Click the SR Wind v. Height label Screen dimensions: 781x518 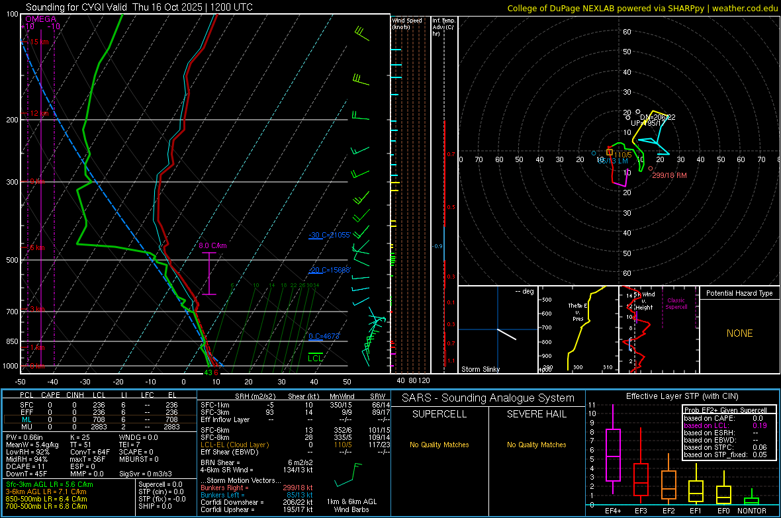point(644,300)
